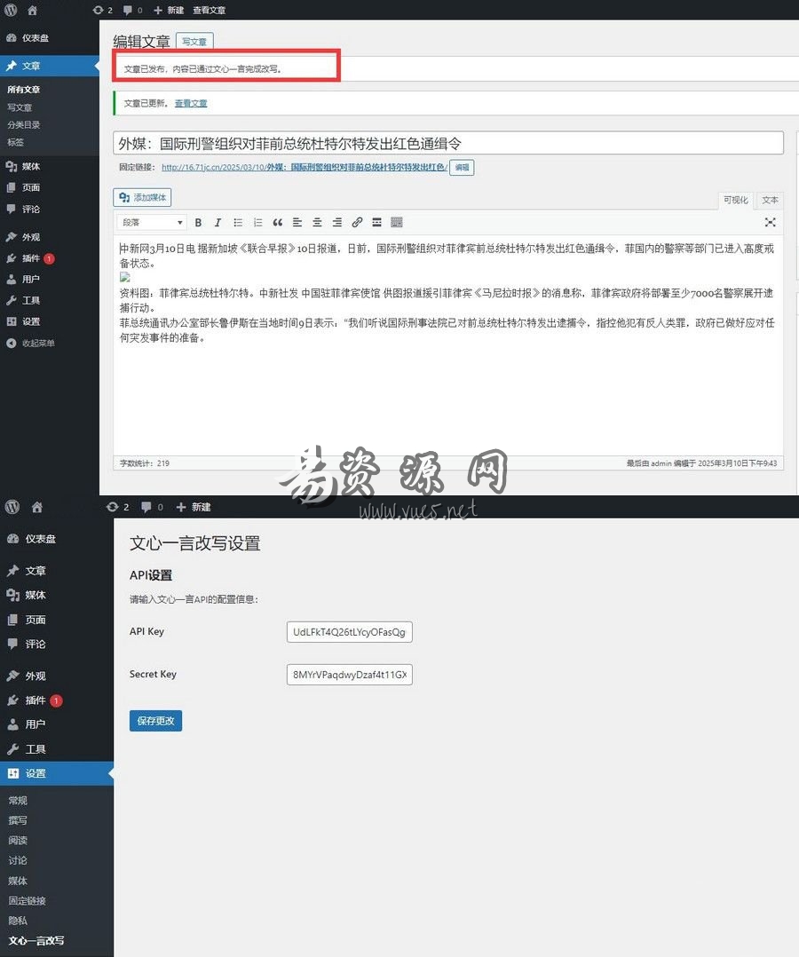Open 阅读 settings submenu
The height and width of the screenshot is (957, 799).
point(18,841)
